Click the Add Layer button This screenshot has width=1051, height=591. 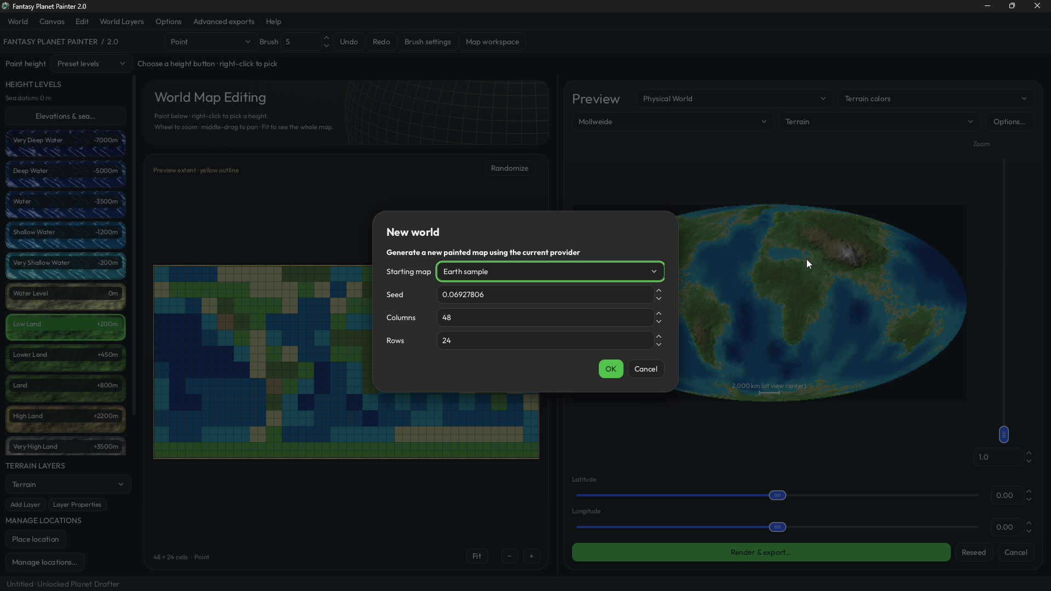click(25, 505)
